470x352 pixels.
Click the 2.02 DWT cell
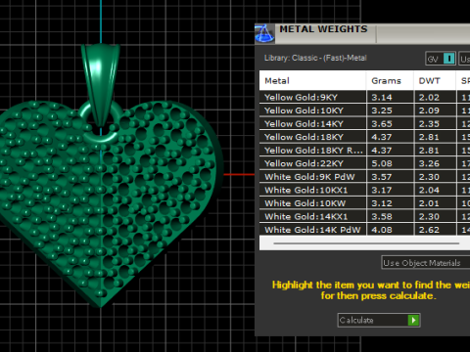pyautogui.click(x=435, y=97)
